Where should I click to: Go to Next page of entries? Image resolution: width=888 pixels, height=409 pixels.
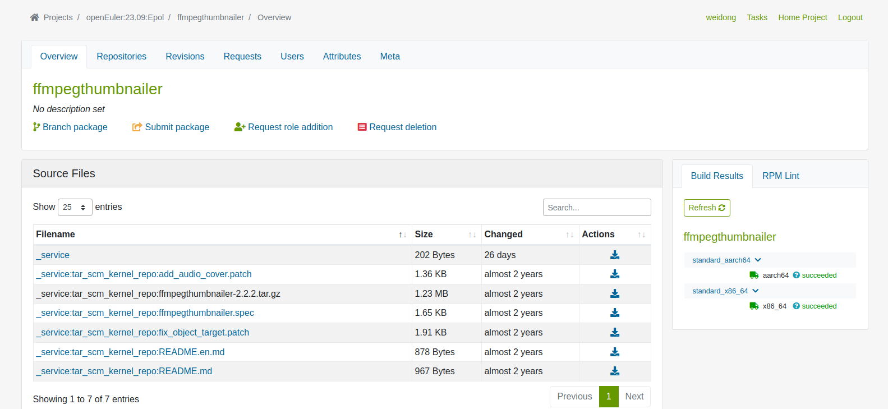(634, 397)
